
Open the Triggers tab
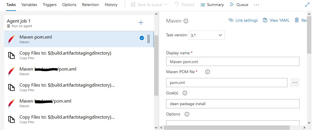(50, 5)
